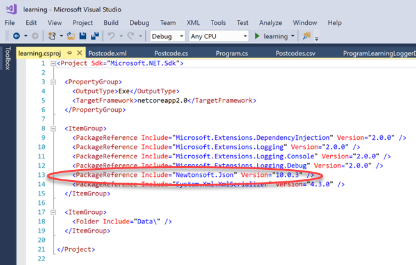
Task: Open the Tools menu
Action: tap(218, 23)
